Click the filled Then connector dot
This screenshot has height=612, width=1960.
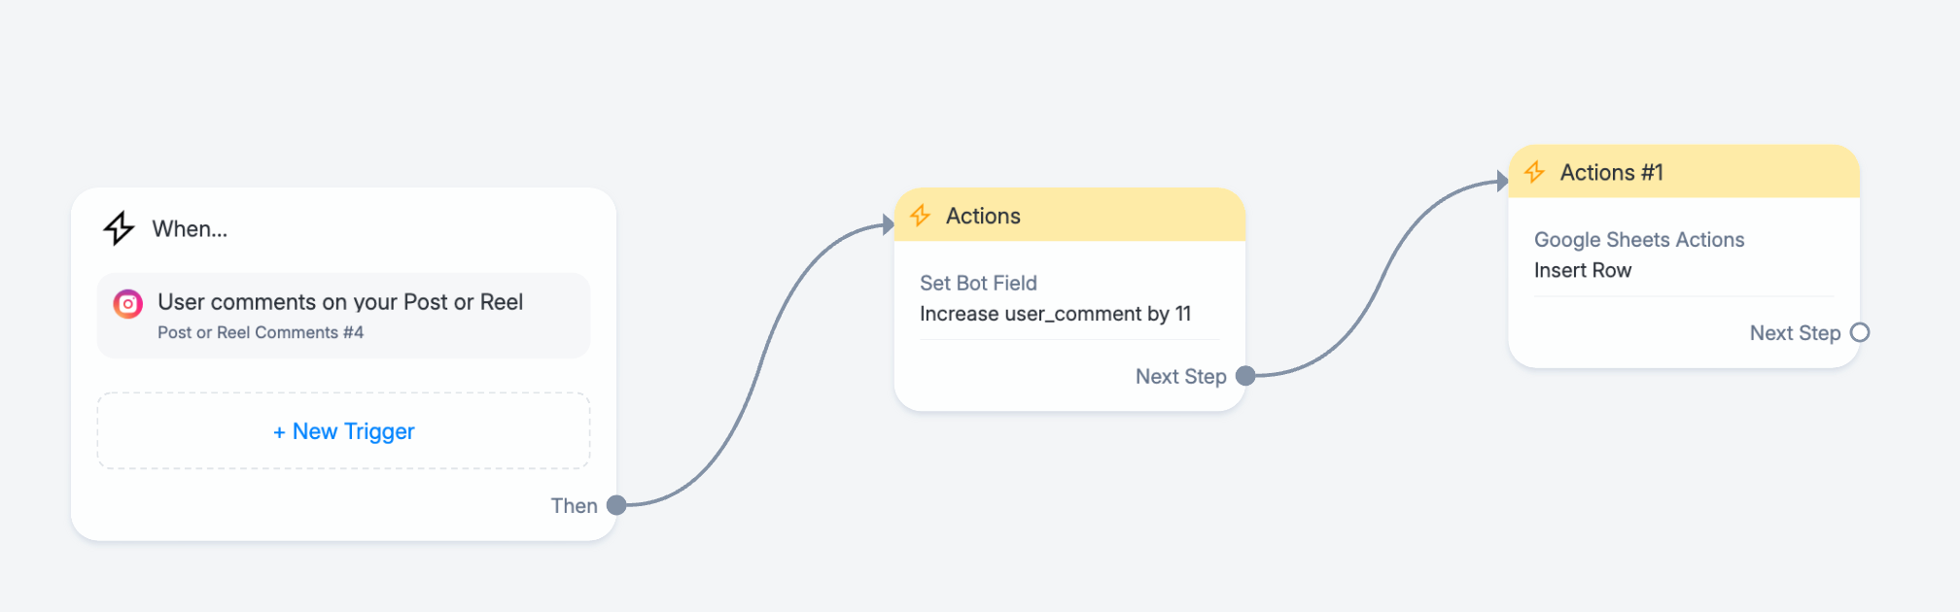(x=616, y=505)
